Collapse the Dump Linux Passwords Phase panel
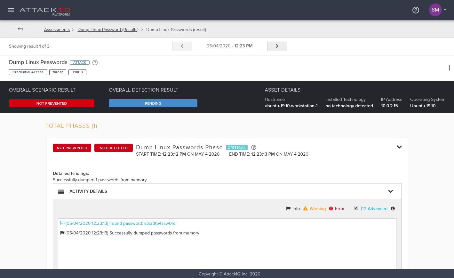454x278 pixels. pos(399,147)
